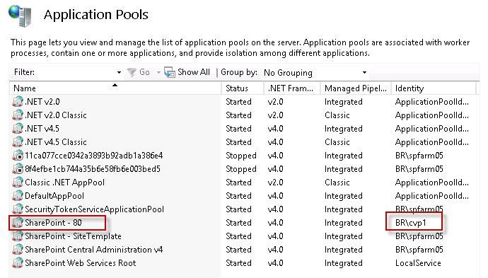Click Classic pipeline cell of .NET v4.5 Classic
Viewport: 488px width, 278px height.
[x=337, y=142]
